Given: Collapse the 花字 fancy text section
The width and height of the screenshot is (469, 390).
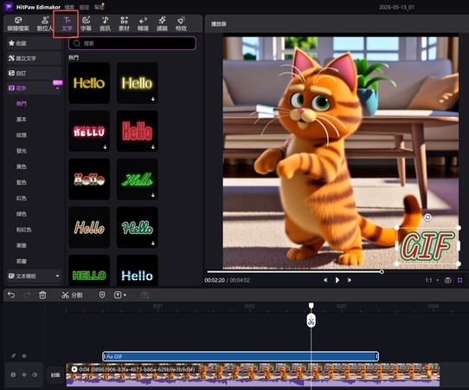Looking at the screenshot, I should click(57, 88).
